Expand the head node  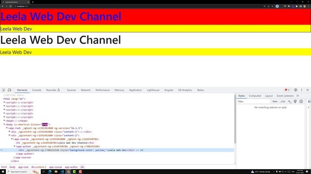(4, 120)
